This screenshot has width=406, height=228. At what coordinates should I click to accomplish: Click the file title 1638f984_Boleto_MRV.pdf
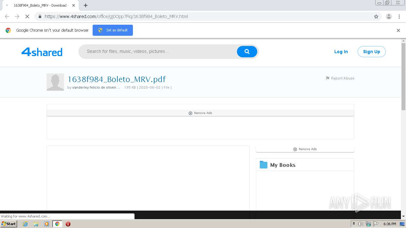[x=117, y=79]
